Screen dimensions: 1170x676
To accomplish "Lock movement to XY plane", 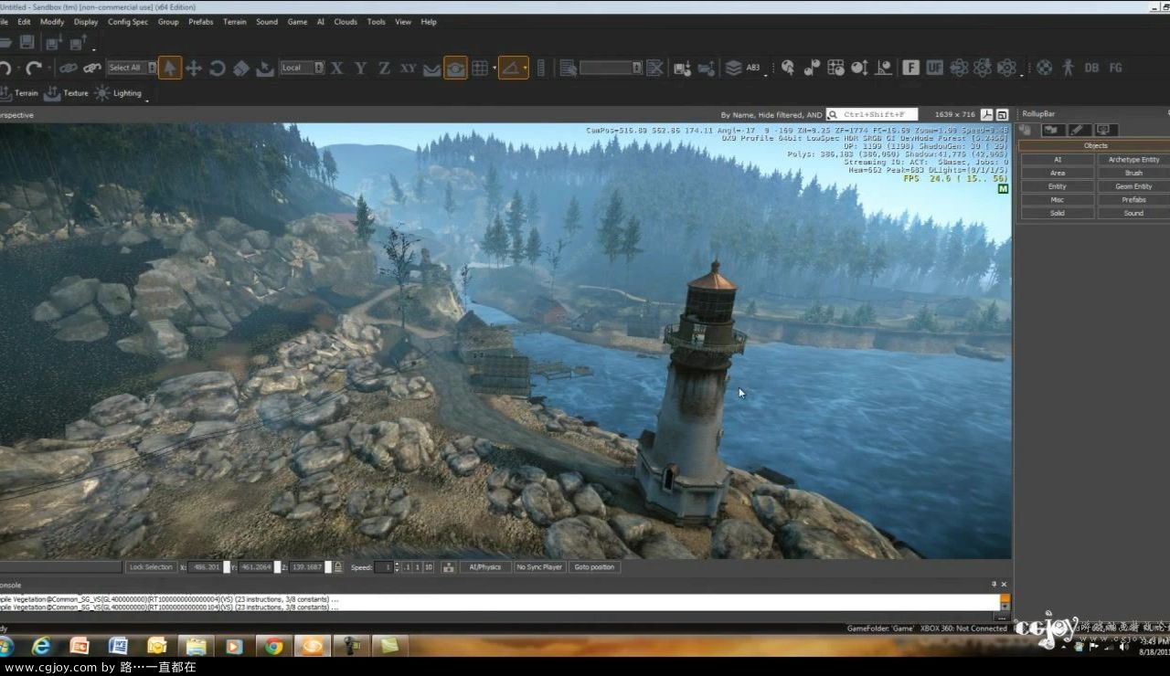I will (409, 68).
